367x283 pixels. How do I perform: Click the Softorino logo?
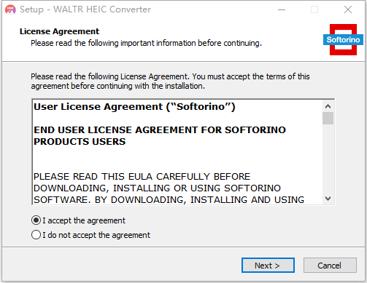coord(343,39)
